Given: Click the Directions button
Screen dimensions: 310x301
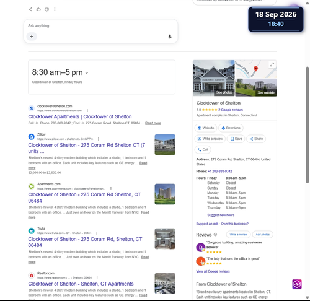Looking at the screenshot, I should [x=231, y=128].
